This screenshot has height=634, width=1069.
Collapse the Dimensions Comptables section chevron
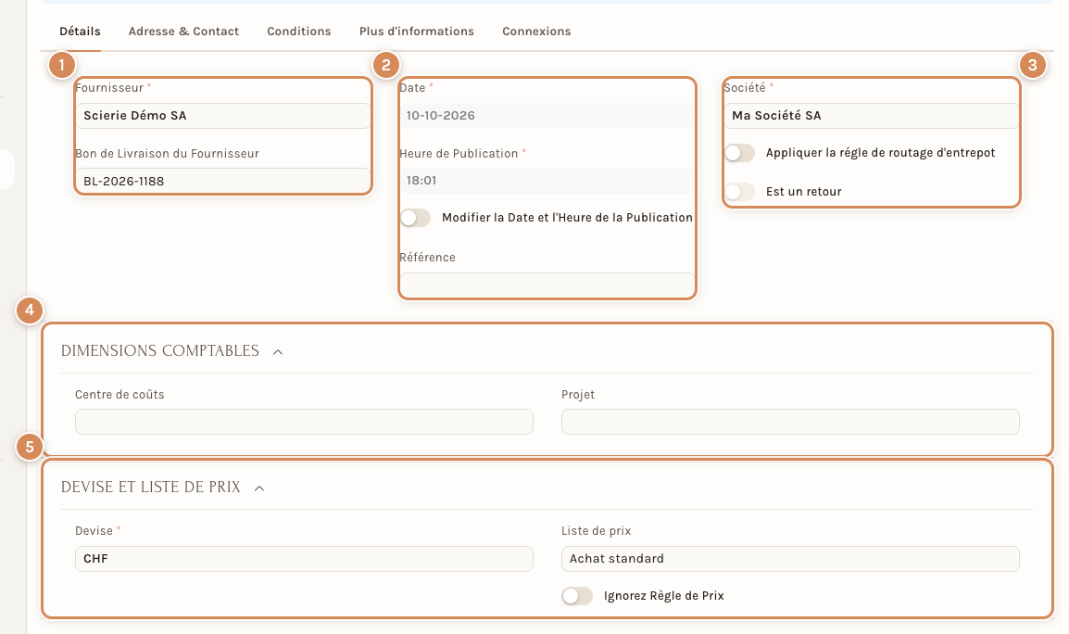coord(278,352)
